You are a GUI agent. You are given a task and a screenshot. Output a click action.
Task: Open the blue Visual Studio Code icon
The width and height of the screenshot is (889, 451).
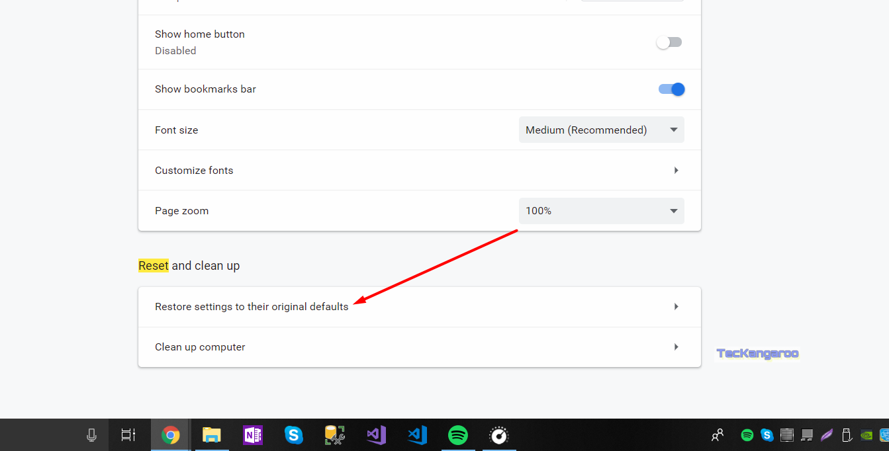417,435
